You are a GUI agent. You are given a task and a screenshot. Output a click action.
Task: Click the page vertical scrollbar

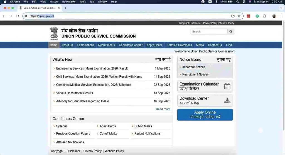pos(283,76)
